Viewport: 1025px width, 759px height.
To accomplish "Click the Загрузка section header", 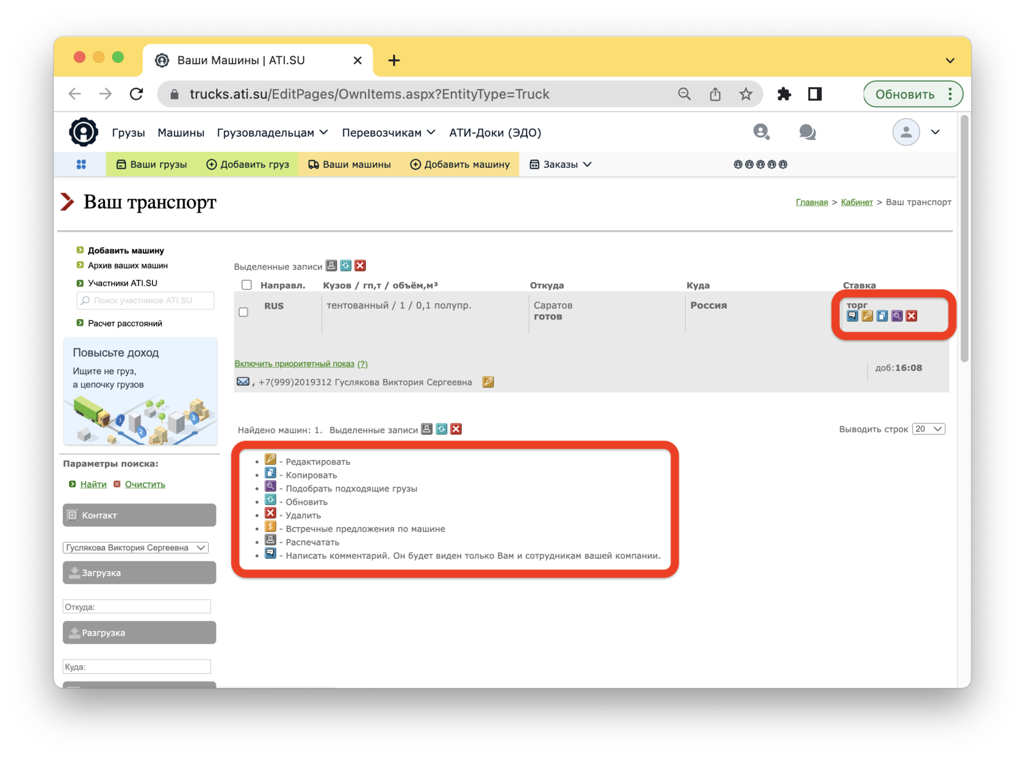I will 139,572.
